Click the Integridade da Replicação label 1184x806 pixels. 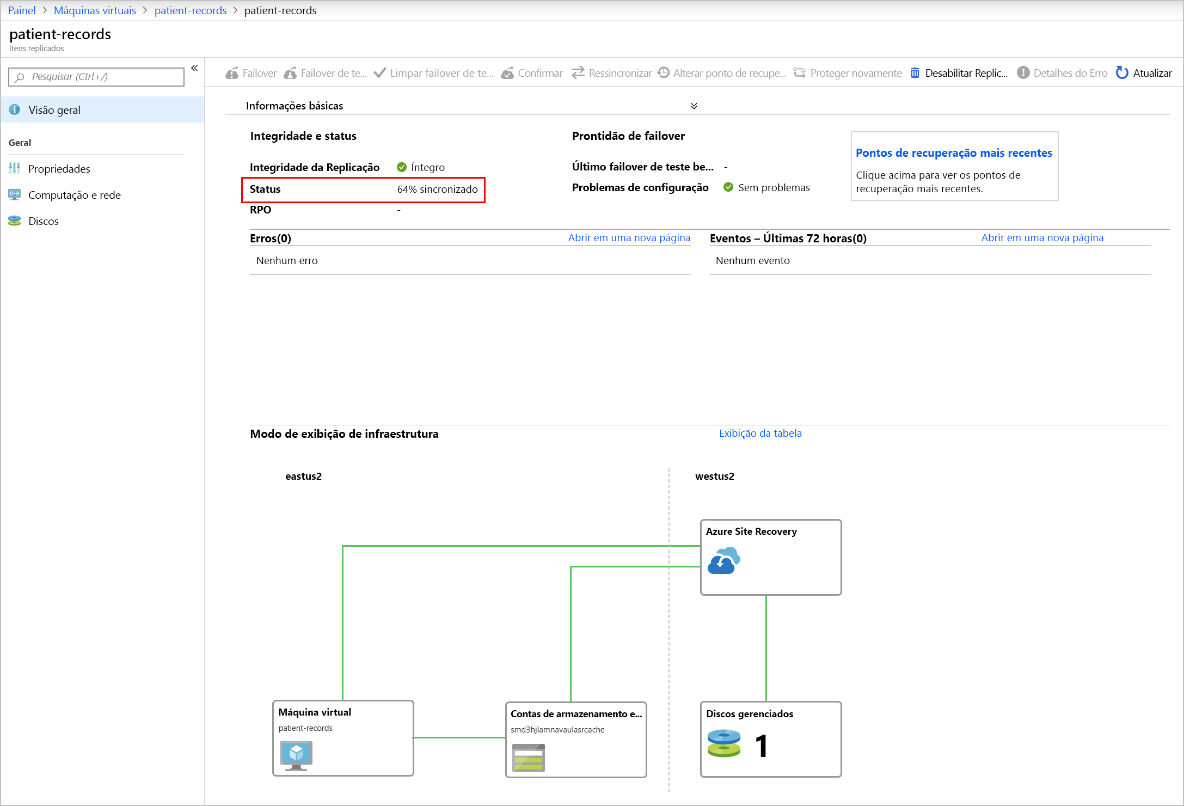point(315,167)
